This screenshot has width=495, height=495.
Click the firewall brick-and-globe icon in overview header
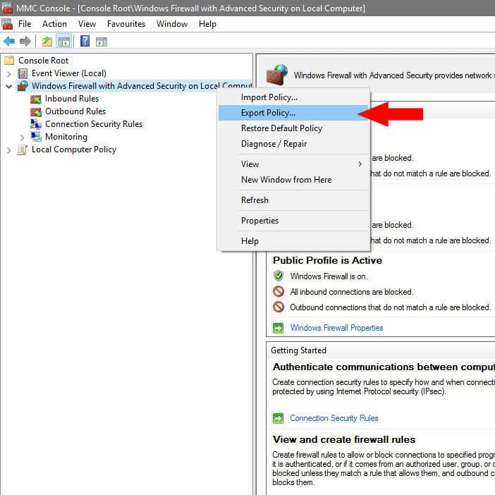click(x=277, y=75)
